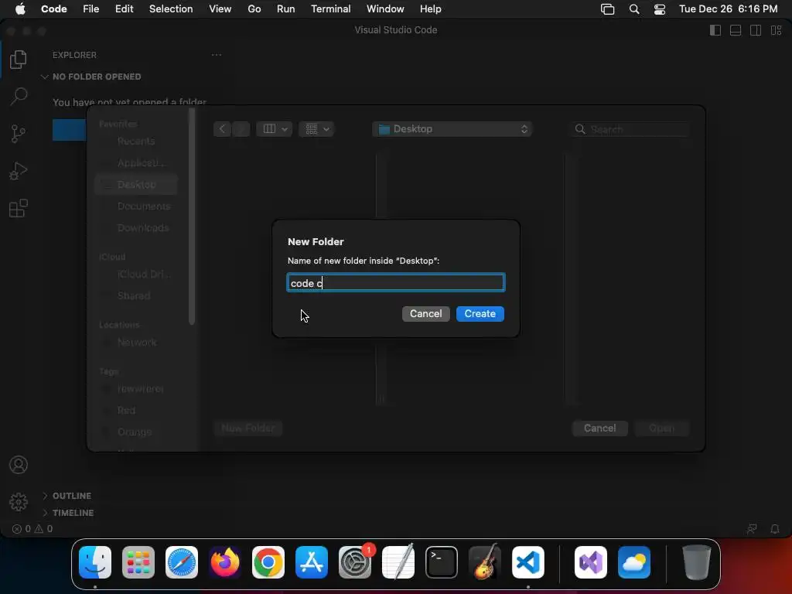Open Launchpad from the Dock
This screenshot has width=792, height=594.
coord(138,562)
